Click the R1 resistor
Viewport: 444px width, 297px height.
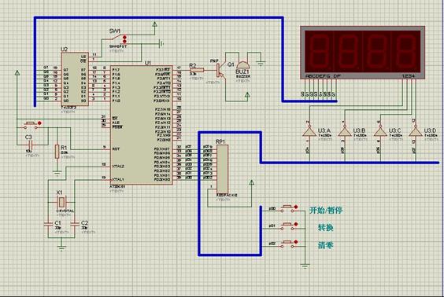57,152
